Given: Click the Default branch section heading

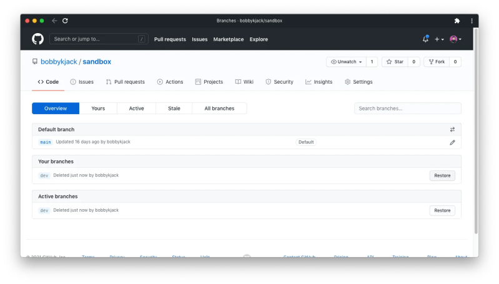Looking at the screenshot, I should (56, 129).
